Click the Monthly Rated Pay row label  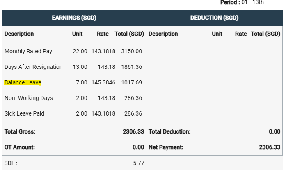tap(28, 51)
